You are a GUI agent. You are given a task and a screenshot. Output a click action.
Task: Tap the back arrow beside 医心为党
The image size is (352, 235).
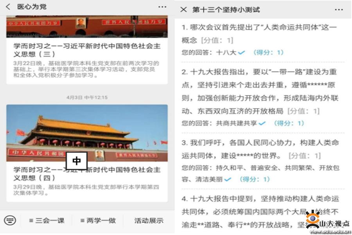pyautogui.click(x=8, y=7)
